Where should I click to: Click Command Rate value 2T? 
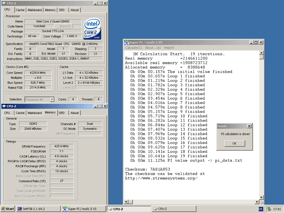click(61, 181)
